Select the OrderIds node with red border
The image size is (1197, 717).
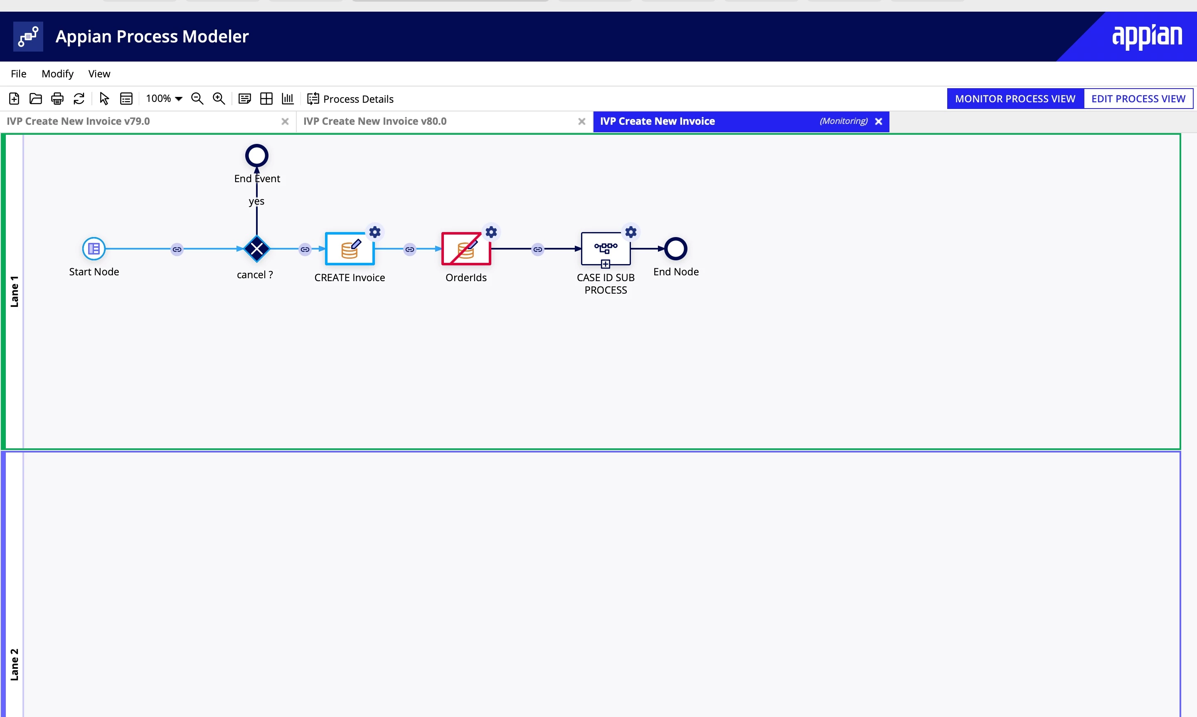pos(466,249)
